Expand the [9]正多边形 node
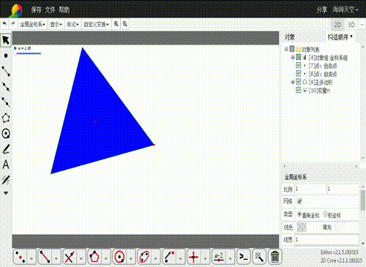The height and width of the screenshot is (267, 366). click(293, 82)
